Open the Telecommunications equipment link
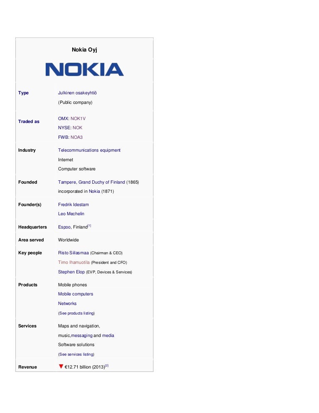 click(x=89, y=150)
